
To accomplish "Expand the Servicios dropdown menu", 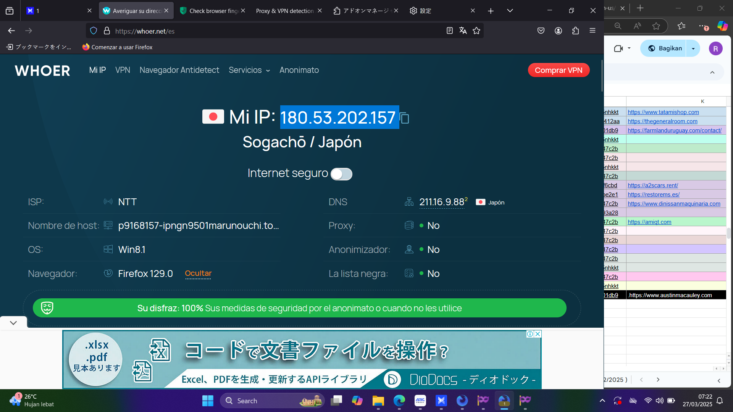I will coord(249,70).
